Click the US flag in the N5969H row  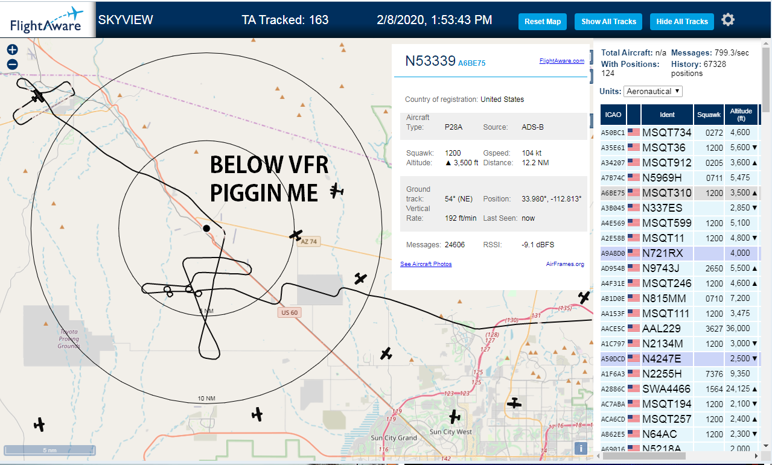click(634, 178)
